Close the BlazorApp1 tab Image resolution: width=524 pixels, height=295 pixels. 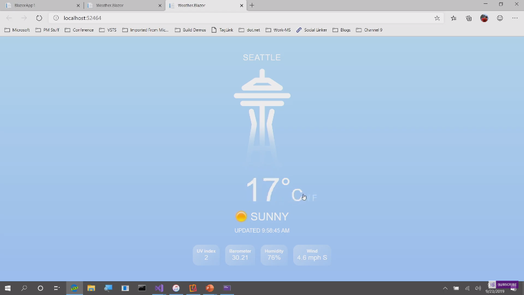click(x=78, y=6)
